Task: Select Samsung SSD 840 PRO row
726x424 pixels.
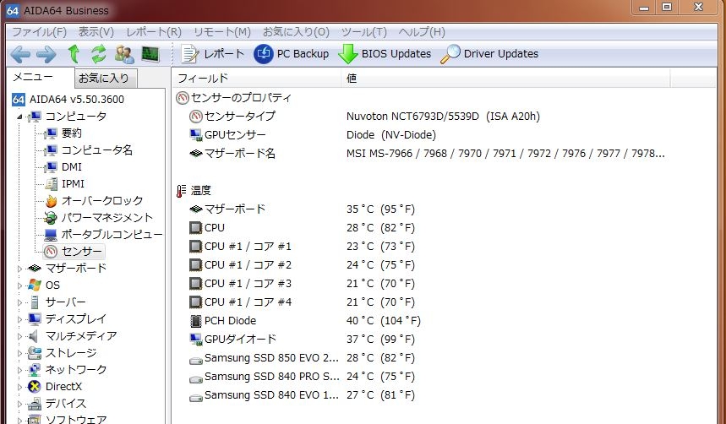Action: pyautogui.click(x=302, y=377)
